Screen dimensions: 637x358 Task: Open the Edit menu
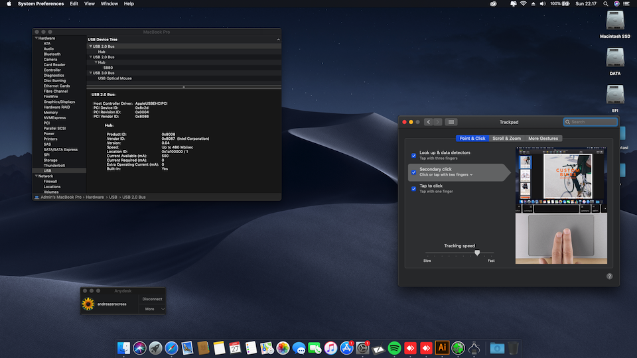click(x=74, y=4)
